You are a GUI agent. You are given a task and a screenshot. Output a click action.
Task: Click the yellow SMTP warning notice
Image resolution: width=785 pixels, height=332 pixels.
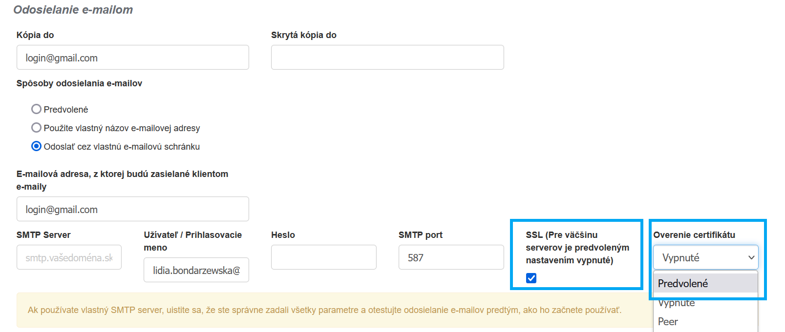pyautogui.click(x=324, y=310)
